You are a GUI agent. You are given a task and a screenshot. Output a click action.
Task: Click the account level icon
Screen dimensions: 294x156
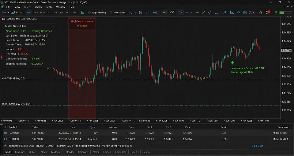276,12
